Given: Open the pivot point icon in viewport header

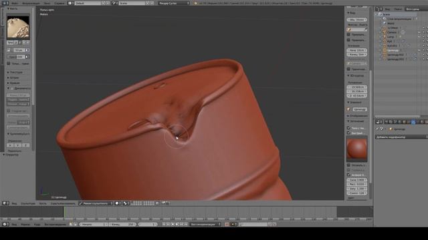Looking at the screenshot, I should 126,203.
